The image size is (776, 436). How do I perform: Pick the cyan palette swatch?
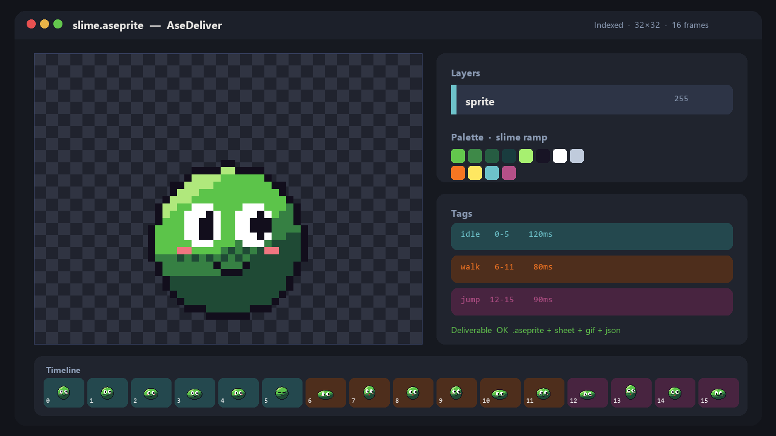[492, 173]
